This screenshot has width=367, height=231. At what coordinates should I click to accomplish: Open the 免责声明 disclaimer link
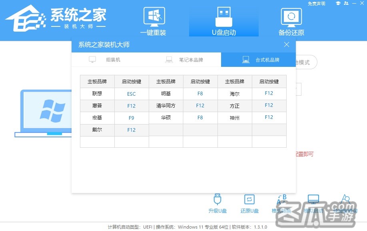pos(316,4)
